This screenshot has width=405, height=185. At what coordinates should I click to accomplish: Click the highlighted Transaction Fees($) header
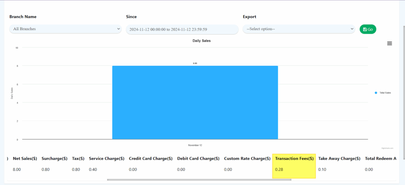click(x=294, y=159)
